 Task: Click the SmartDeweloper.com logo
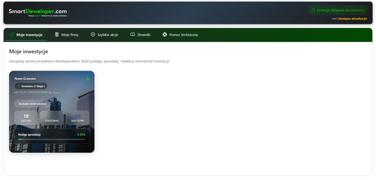pyautogui.click(x=38, y=12)
